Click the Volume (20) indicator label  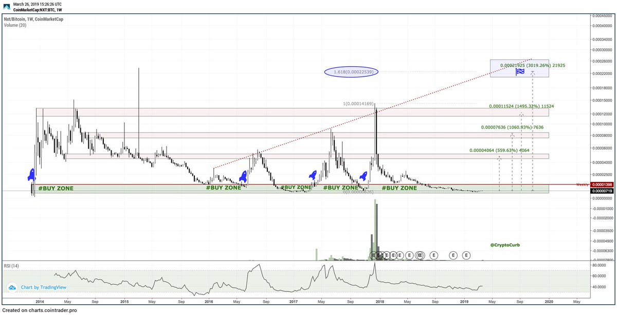pos(14,25)
